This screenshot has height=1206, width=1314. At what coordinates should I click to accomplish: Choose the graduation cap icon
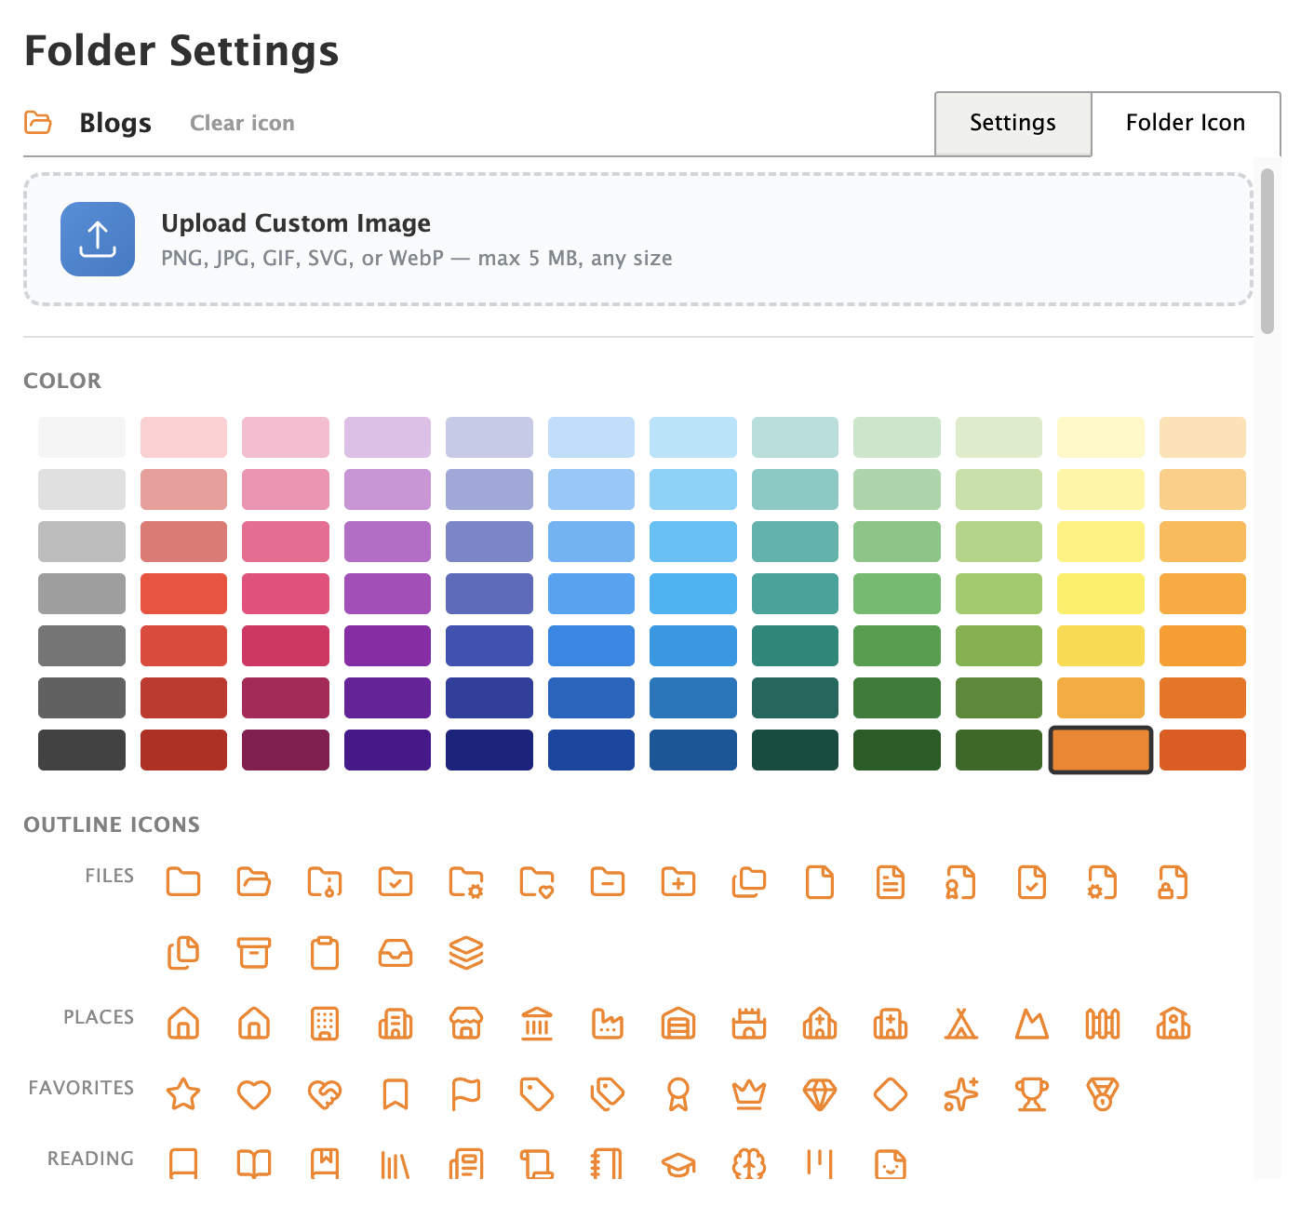point(678,1164)
